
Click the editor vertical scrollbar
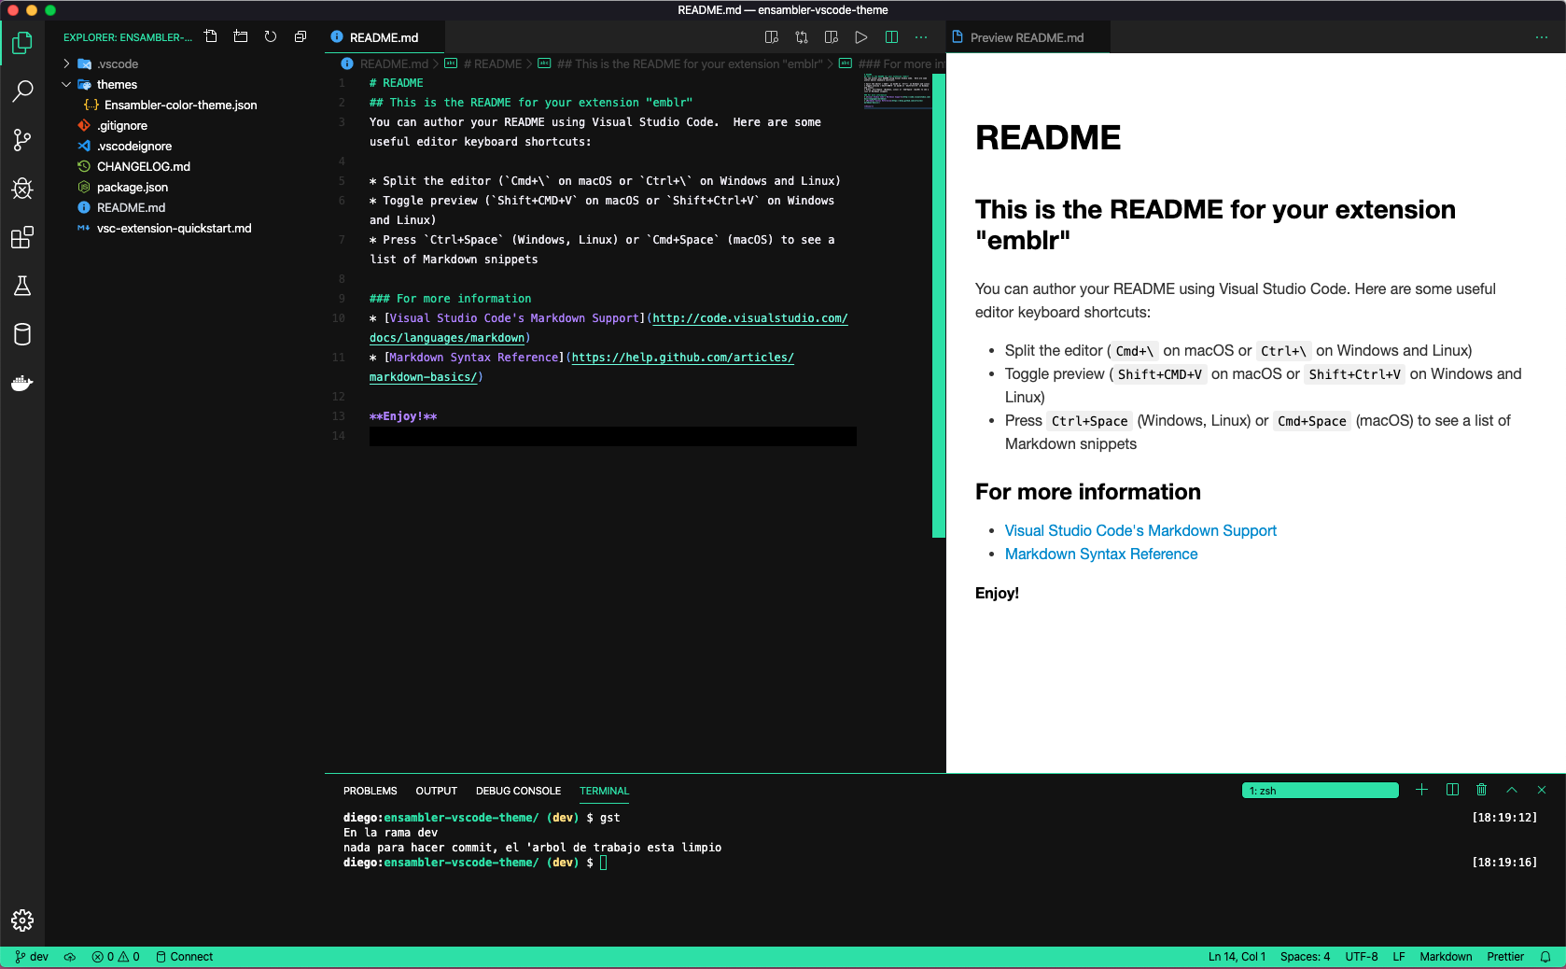[x=939, y=305]
